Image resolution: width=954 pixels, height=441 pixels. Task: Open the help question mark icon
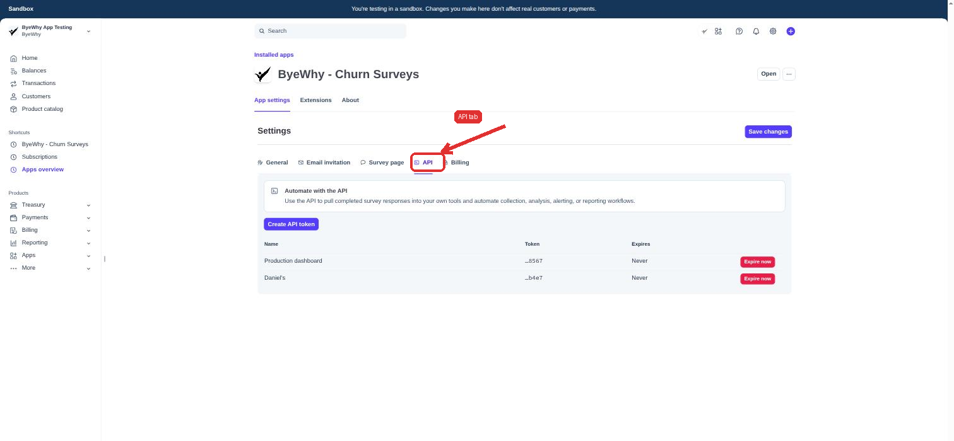point(739,31)
